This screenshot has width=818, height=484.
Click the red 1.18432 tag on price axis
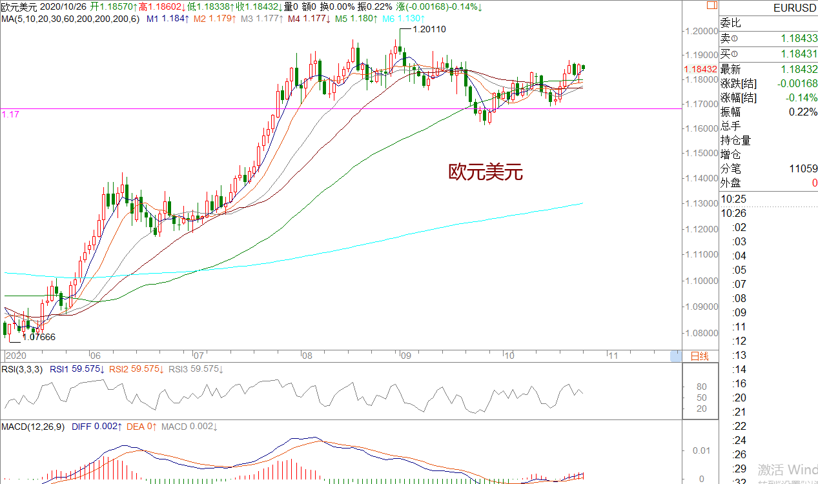700,68
